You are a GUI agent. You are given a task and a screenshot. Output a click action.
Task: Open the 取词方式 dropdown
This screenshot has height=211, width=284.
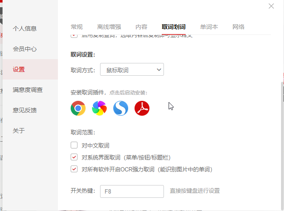(x=132, y=69)
